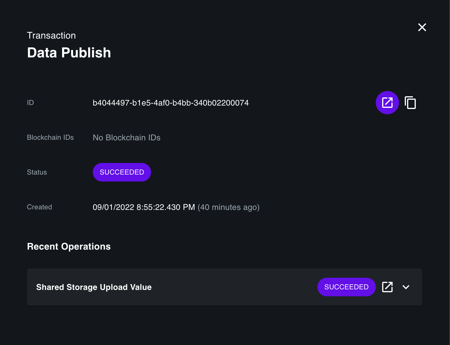Dismiss the transaction panel with the X
Screen dimensions: 450x345
(422, 27)
